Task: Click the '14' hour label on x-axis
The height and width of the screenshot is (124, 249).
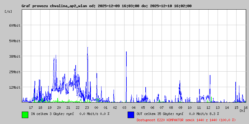Action: (227, 108)
